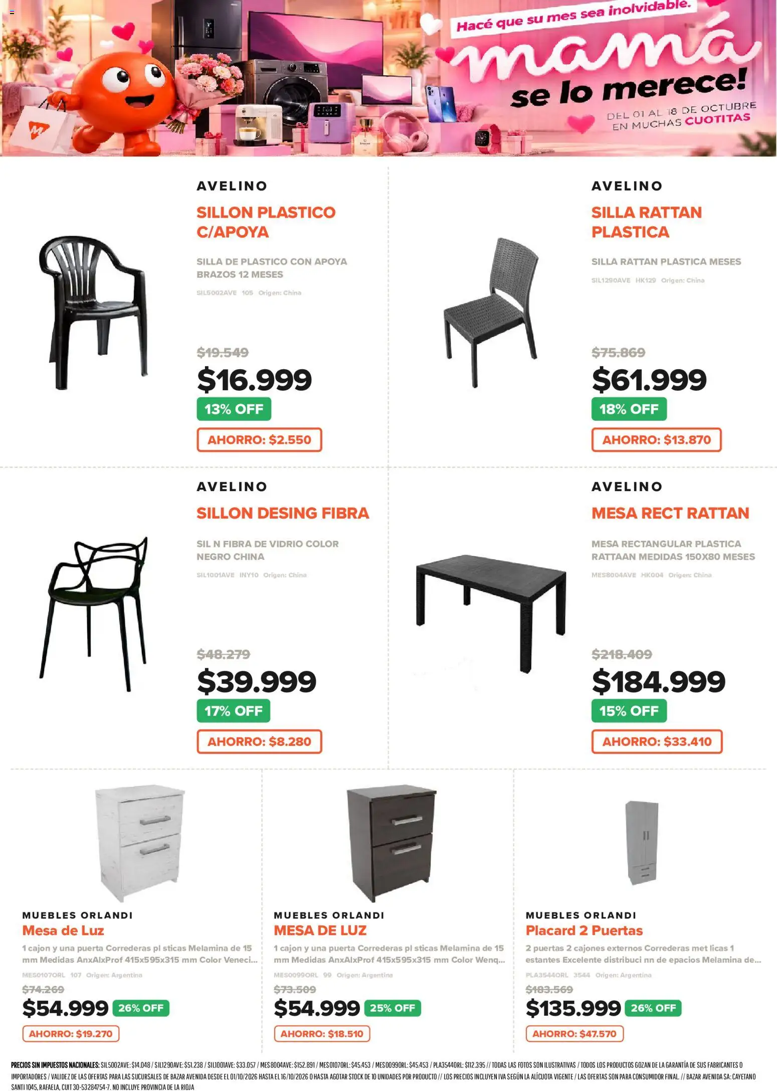
Task: Click the grey two-door Placard wardrobe image
Action: click(642, 843)
